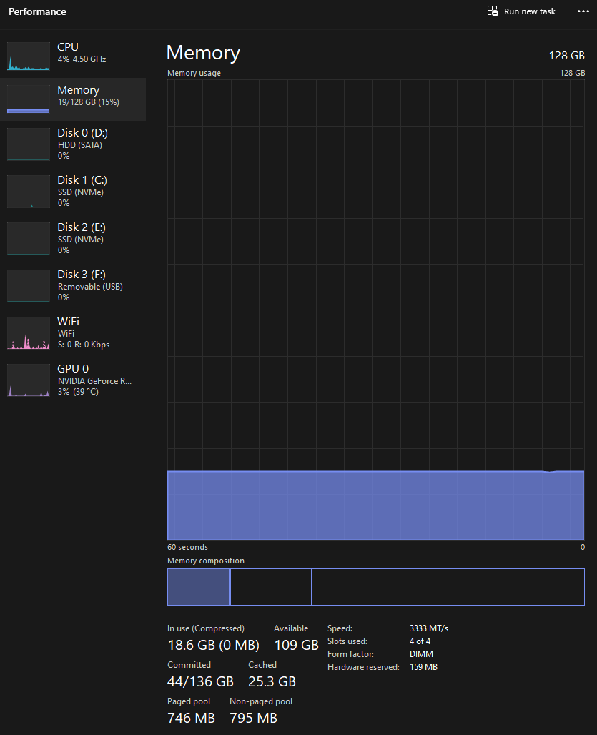Click the Speed label
The height and width of the screenshot is (735, 597).
[x=340, y=628]
